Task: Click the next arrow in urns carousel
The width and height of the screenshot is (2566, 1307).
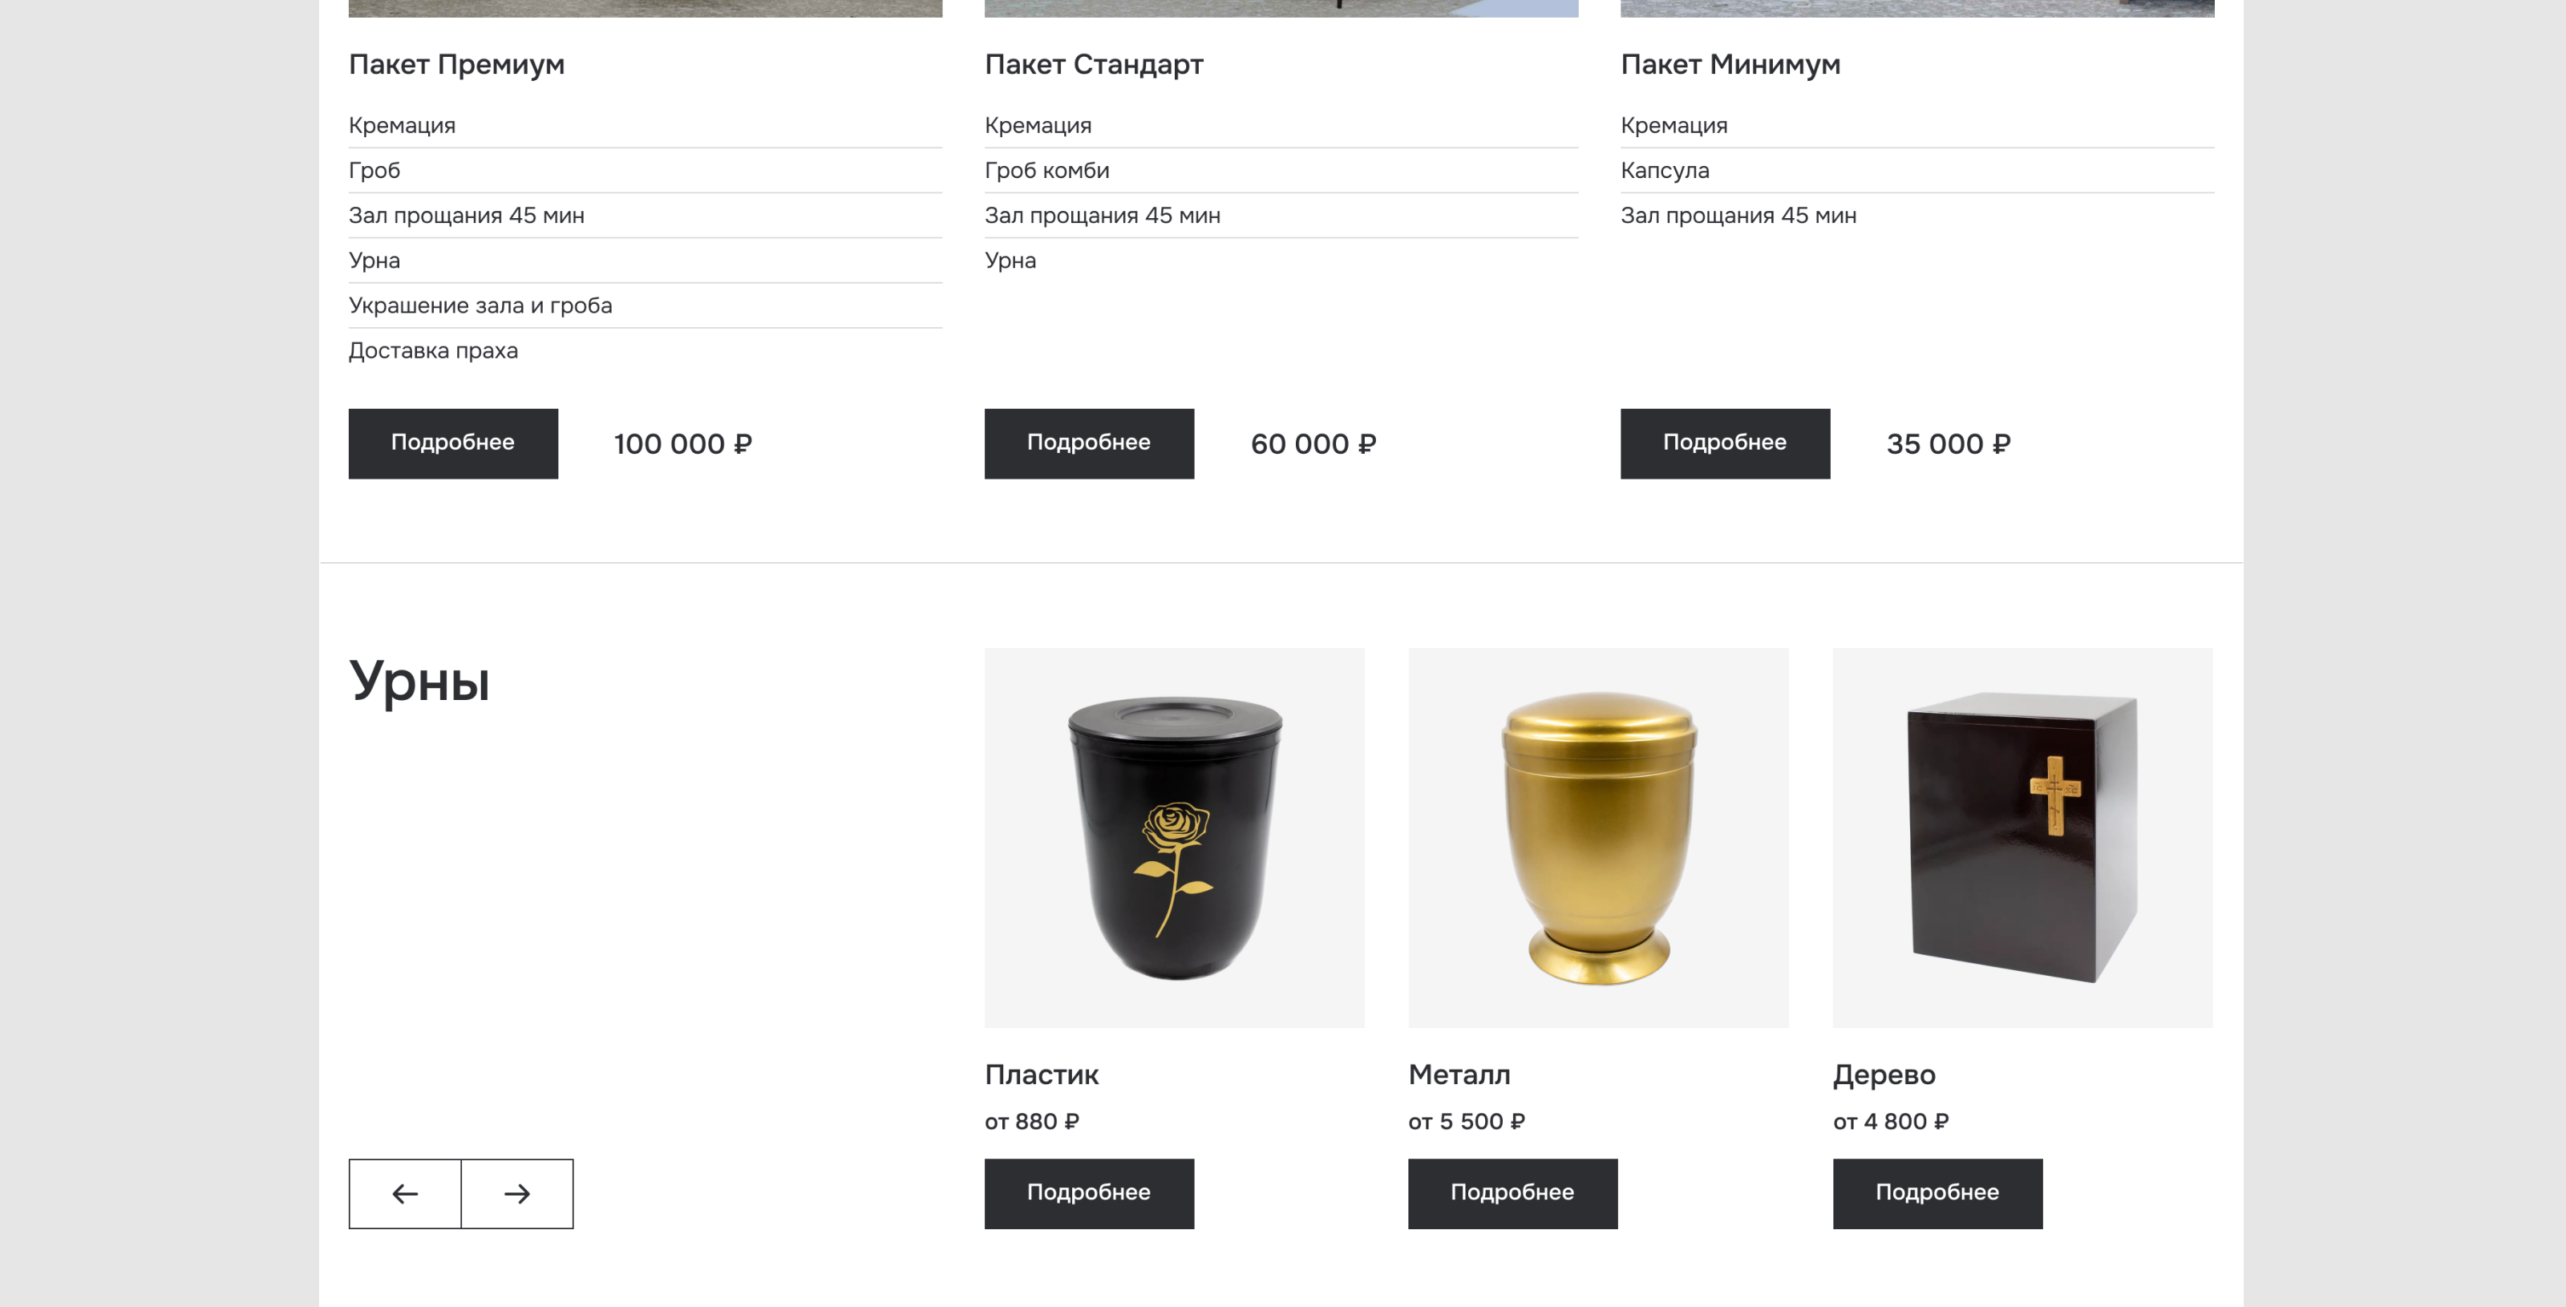Action: coord(517,1192)
